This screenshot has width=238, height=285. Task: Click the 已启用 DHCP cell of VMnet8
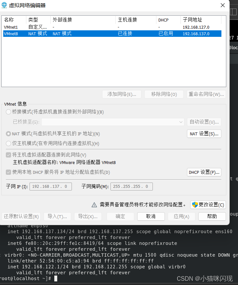point(166,34)
